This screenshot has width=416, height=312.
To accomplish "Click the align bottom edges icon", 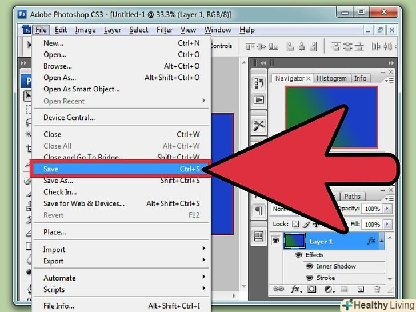I will [273, 47].
